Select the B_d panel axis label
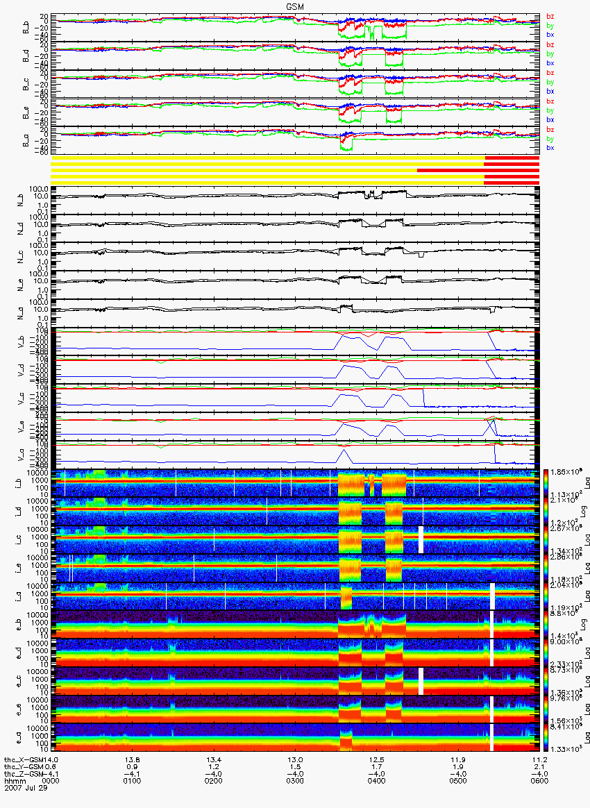Viewport: 590px width, 808px height. tap(26, 56)
